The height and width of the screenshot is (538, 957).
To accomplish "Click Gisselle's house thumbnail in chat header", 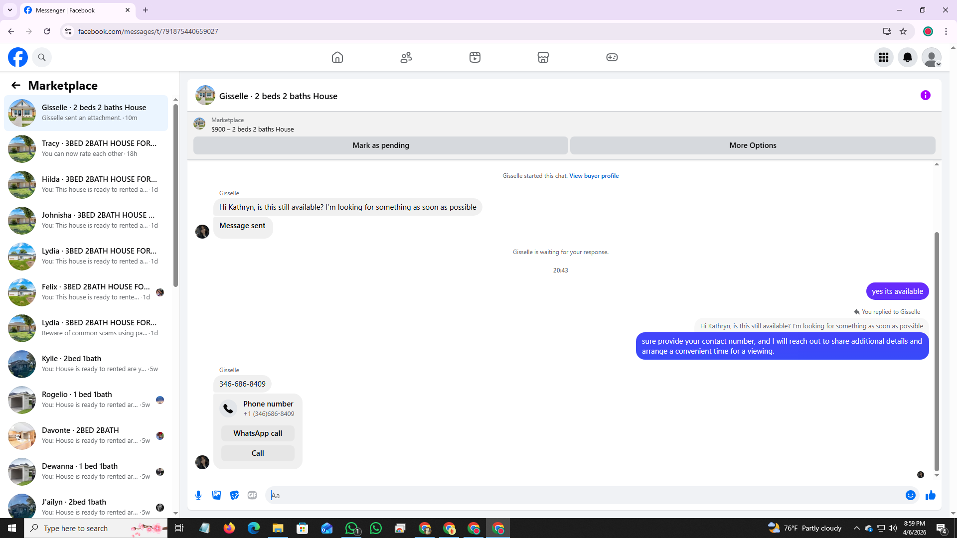I will tap(205, 95).
